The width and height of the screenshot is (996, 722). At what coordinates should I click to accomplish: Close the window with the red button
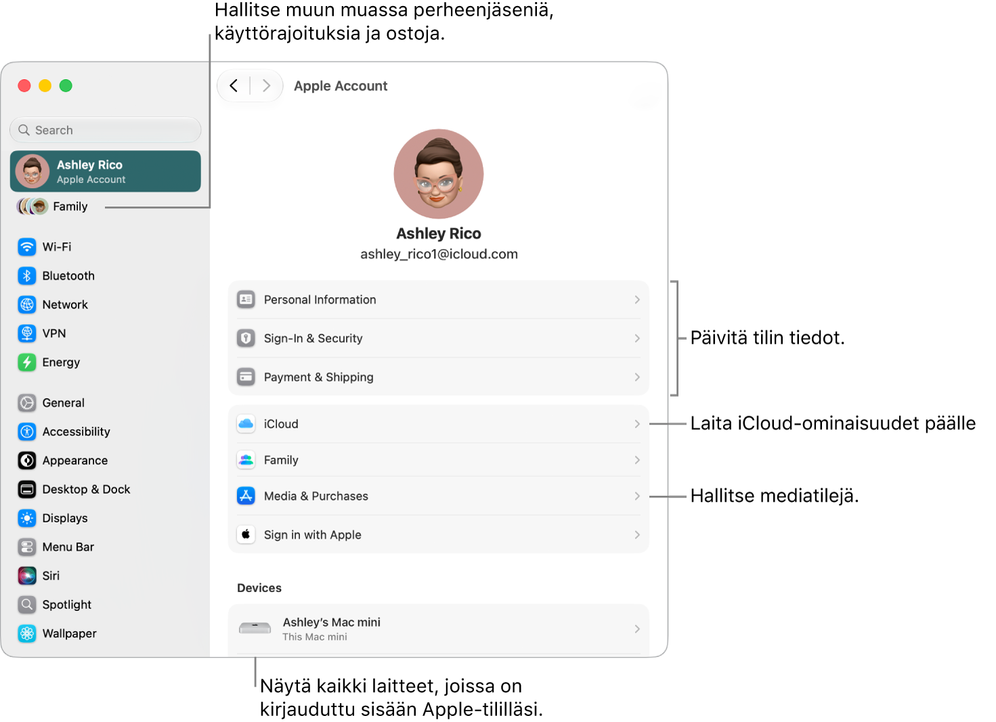point(24,85)
